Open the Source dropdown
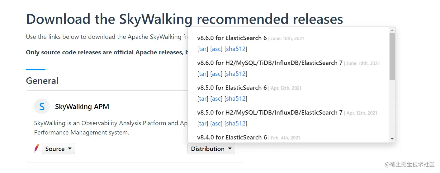This screenshot has width=440, height=173. coord(58,149)
